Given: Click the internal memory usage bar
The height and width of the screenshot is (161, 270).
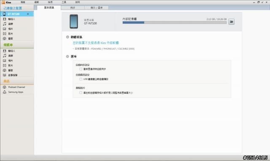Looking at the screenshot, I should (174, 22).
